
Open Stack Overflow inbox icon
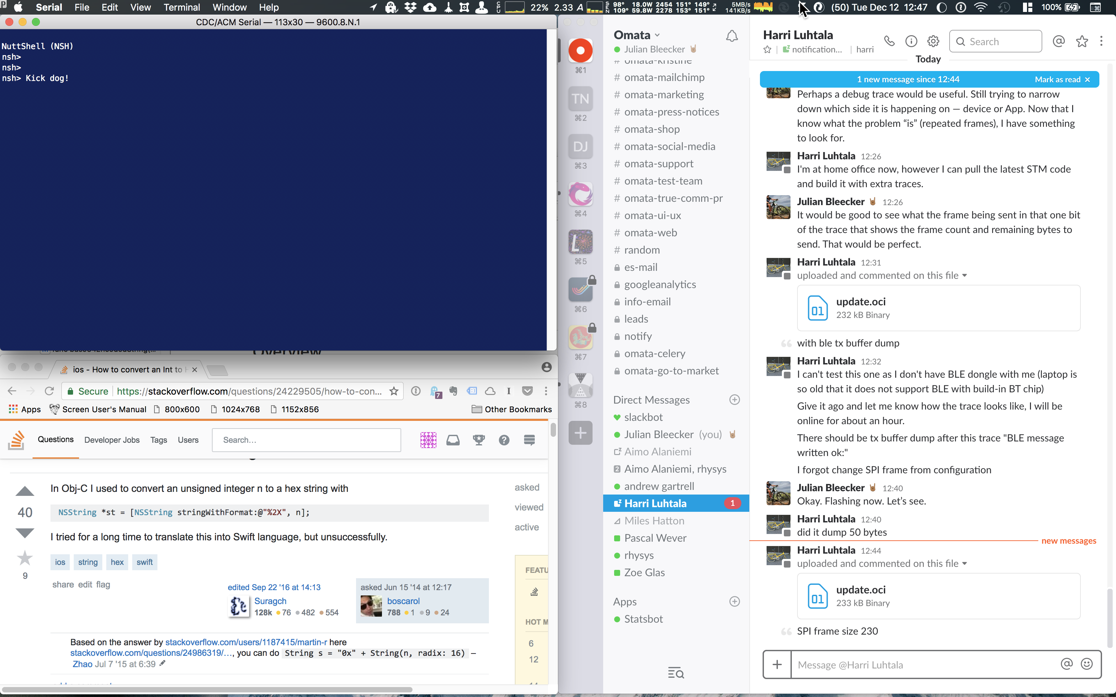(x=453, y=440)
